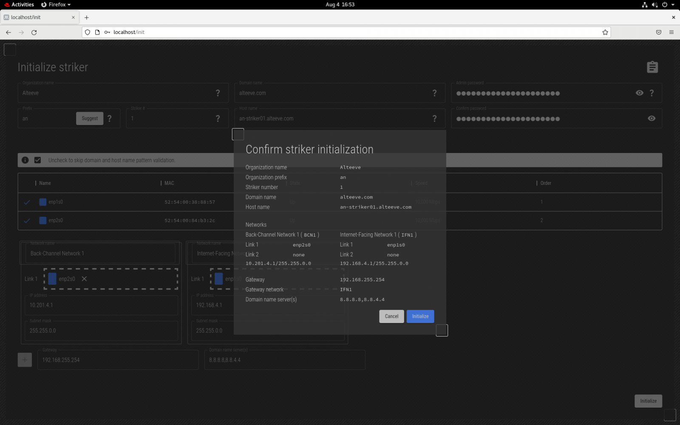Viewport: 680px width, 425px height.
Task: Click the info icon in validation bar
Action: click(x=25, y=160)
